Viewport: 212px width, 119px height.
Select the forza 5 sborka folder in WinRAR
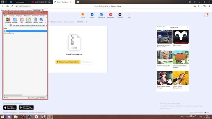point(10,33)
